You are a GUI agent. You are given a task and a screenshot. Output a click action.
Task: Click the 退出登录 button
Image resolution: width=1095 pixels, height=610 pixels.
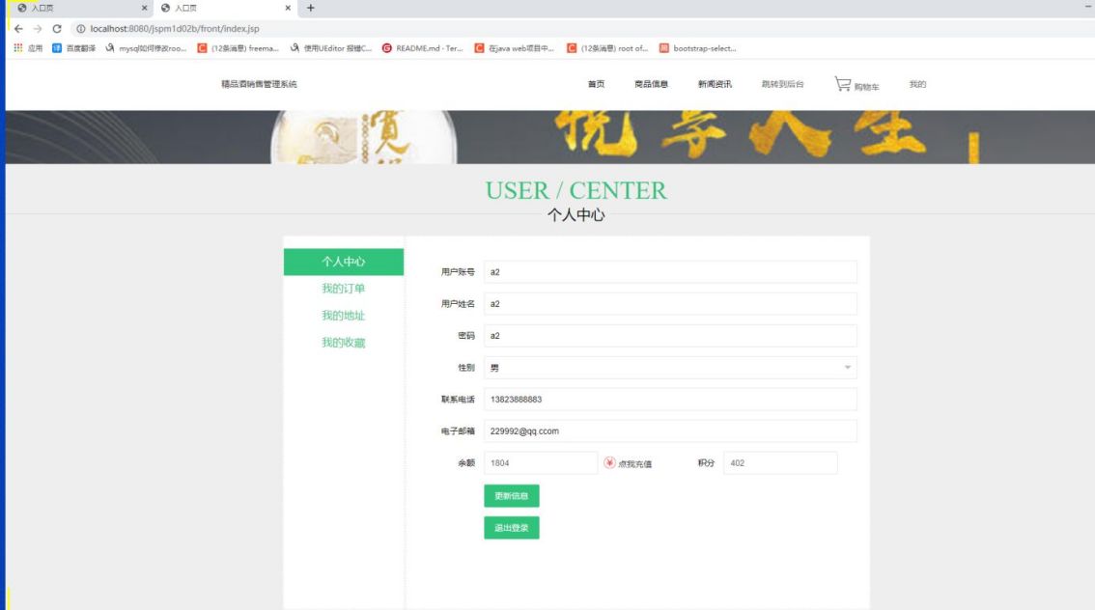tap(512, 528)
